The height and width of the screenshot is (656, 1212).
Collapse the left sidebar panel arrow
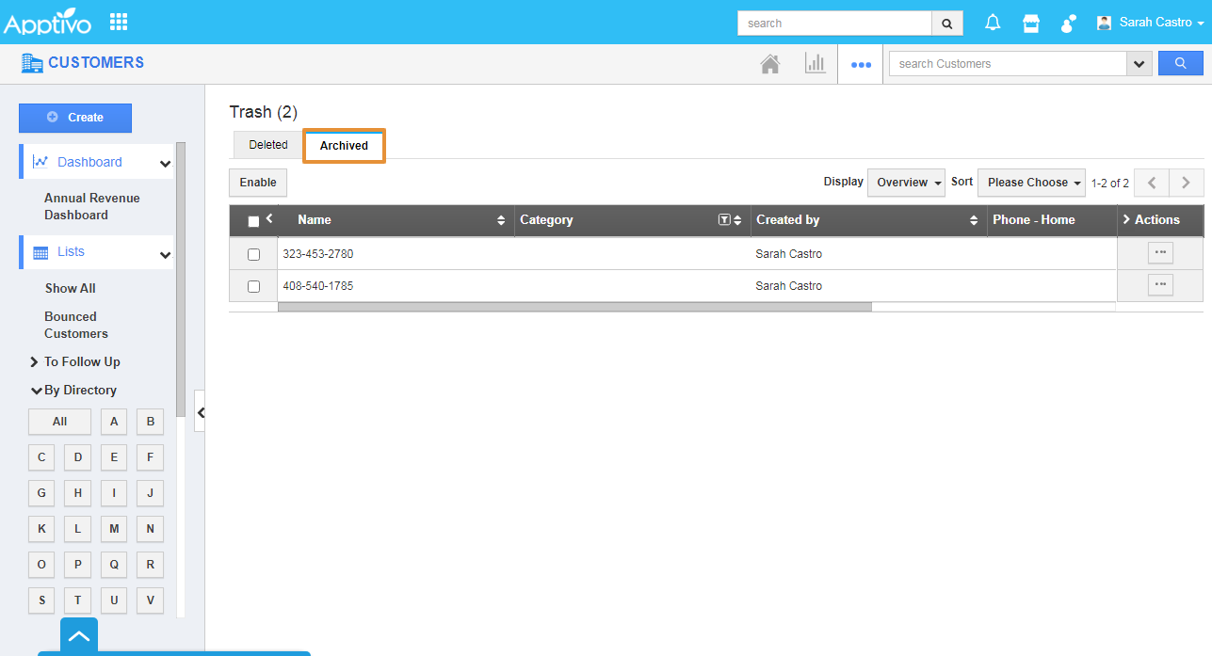tap(200, 412)
